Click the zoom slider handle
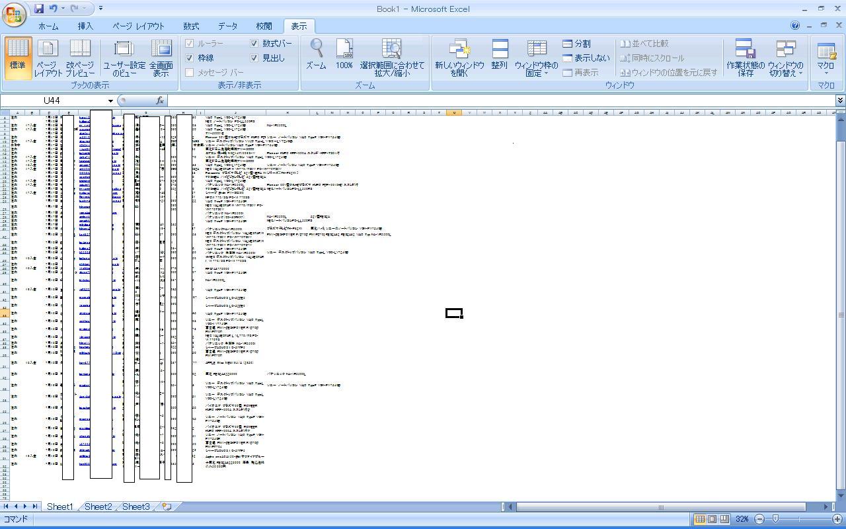The height and width of the screenshot is (529, 846). [776, 519]
